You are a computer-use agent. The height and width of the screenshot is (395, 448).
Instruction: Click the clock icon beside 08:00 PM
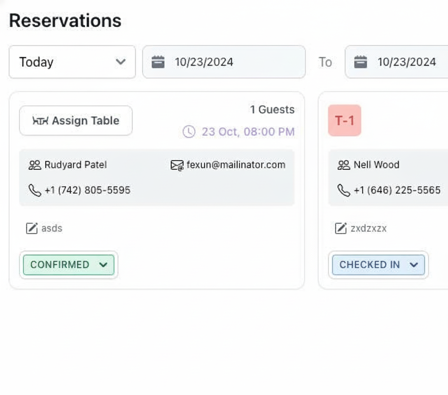(189, 132)
